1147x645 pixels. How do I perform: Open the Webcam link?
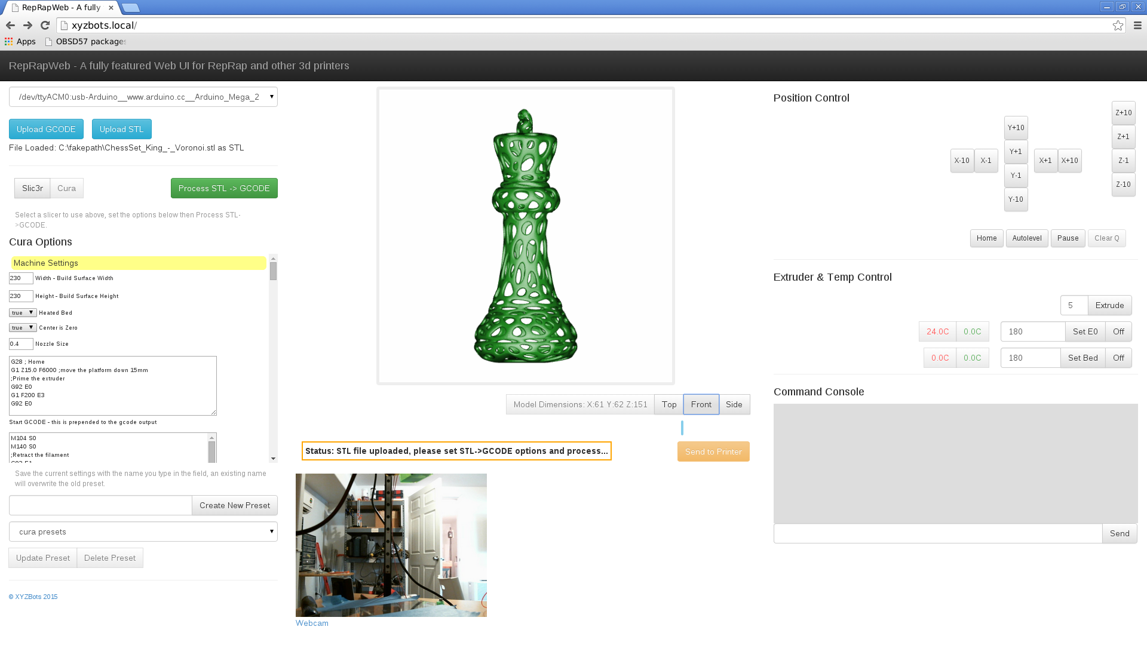(x=312, y=623)
